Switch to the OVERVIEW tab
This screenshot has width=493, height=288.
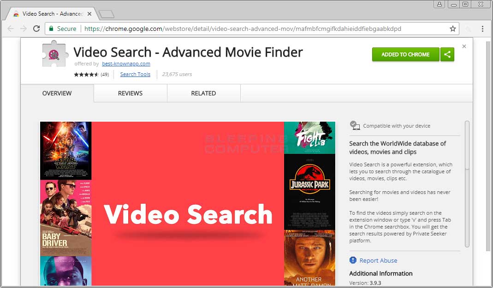pos(57,93)
